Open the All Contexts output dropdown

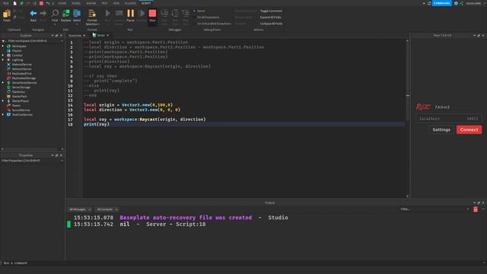107,209
